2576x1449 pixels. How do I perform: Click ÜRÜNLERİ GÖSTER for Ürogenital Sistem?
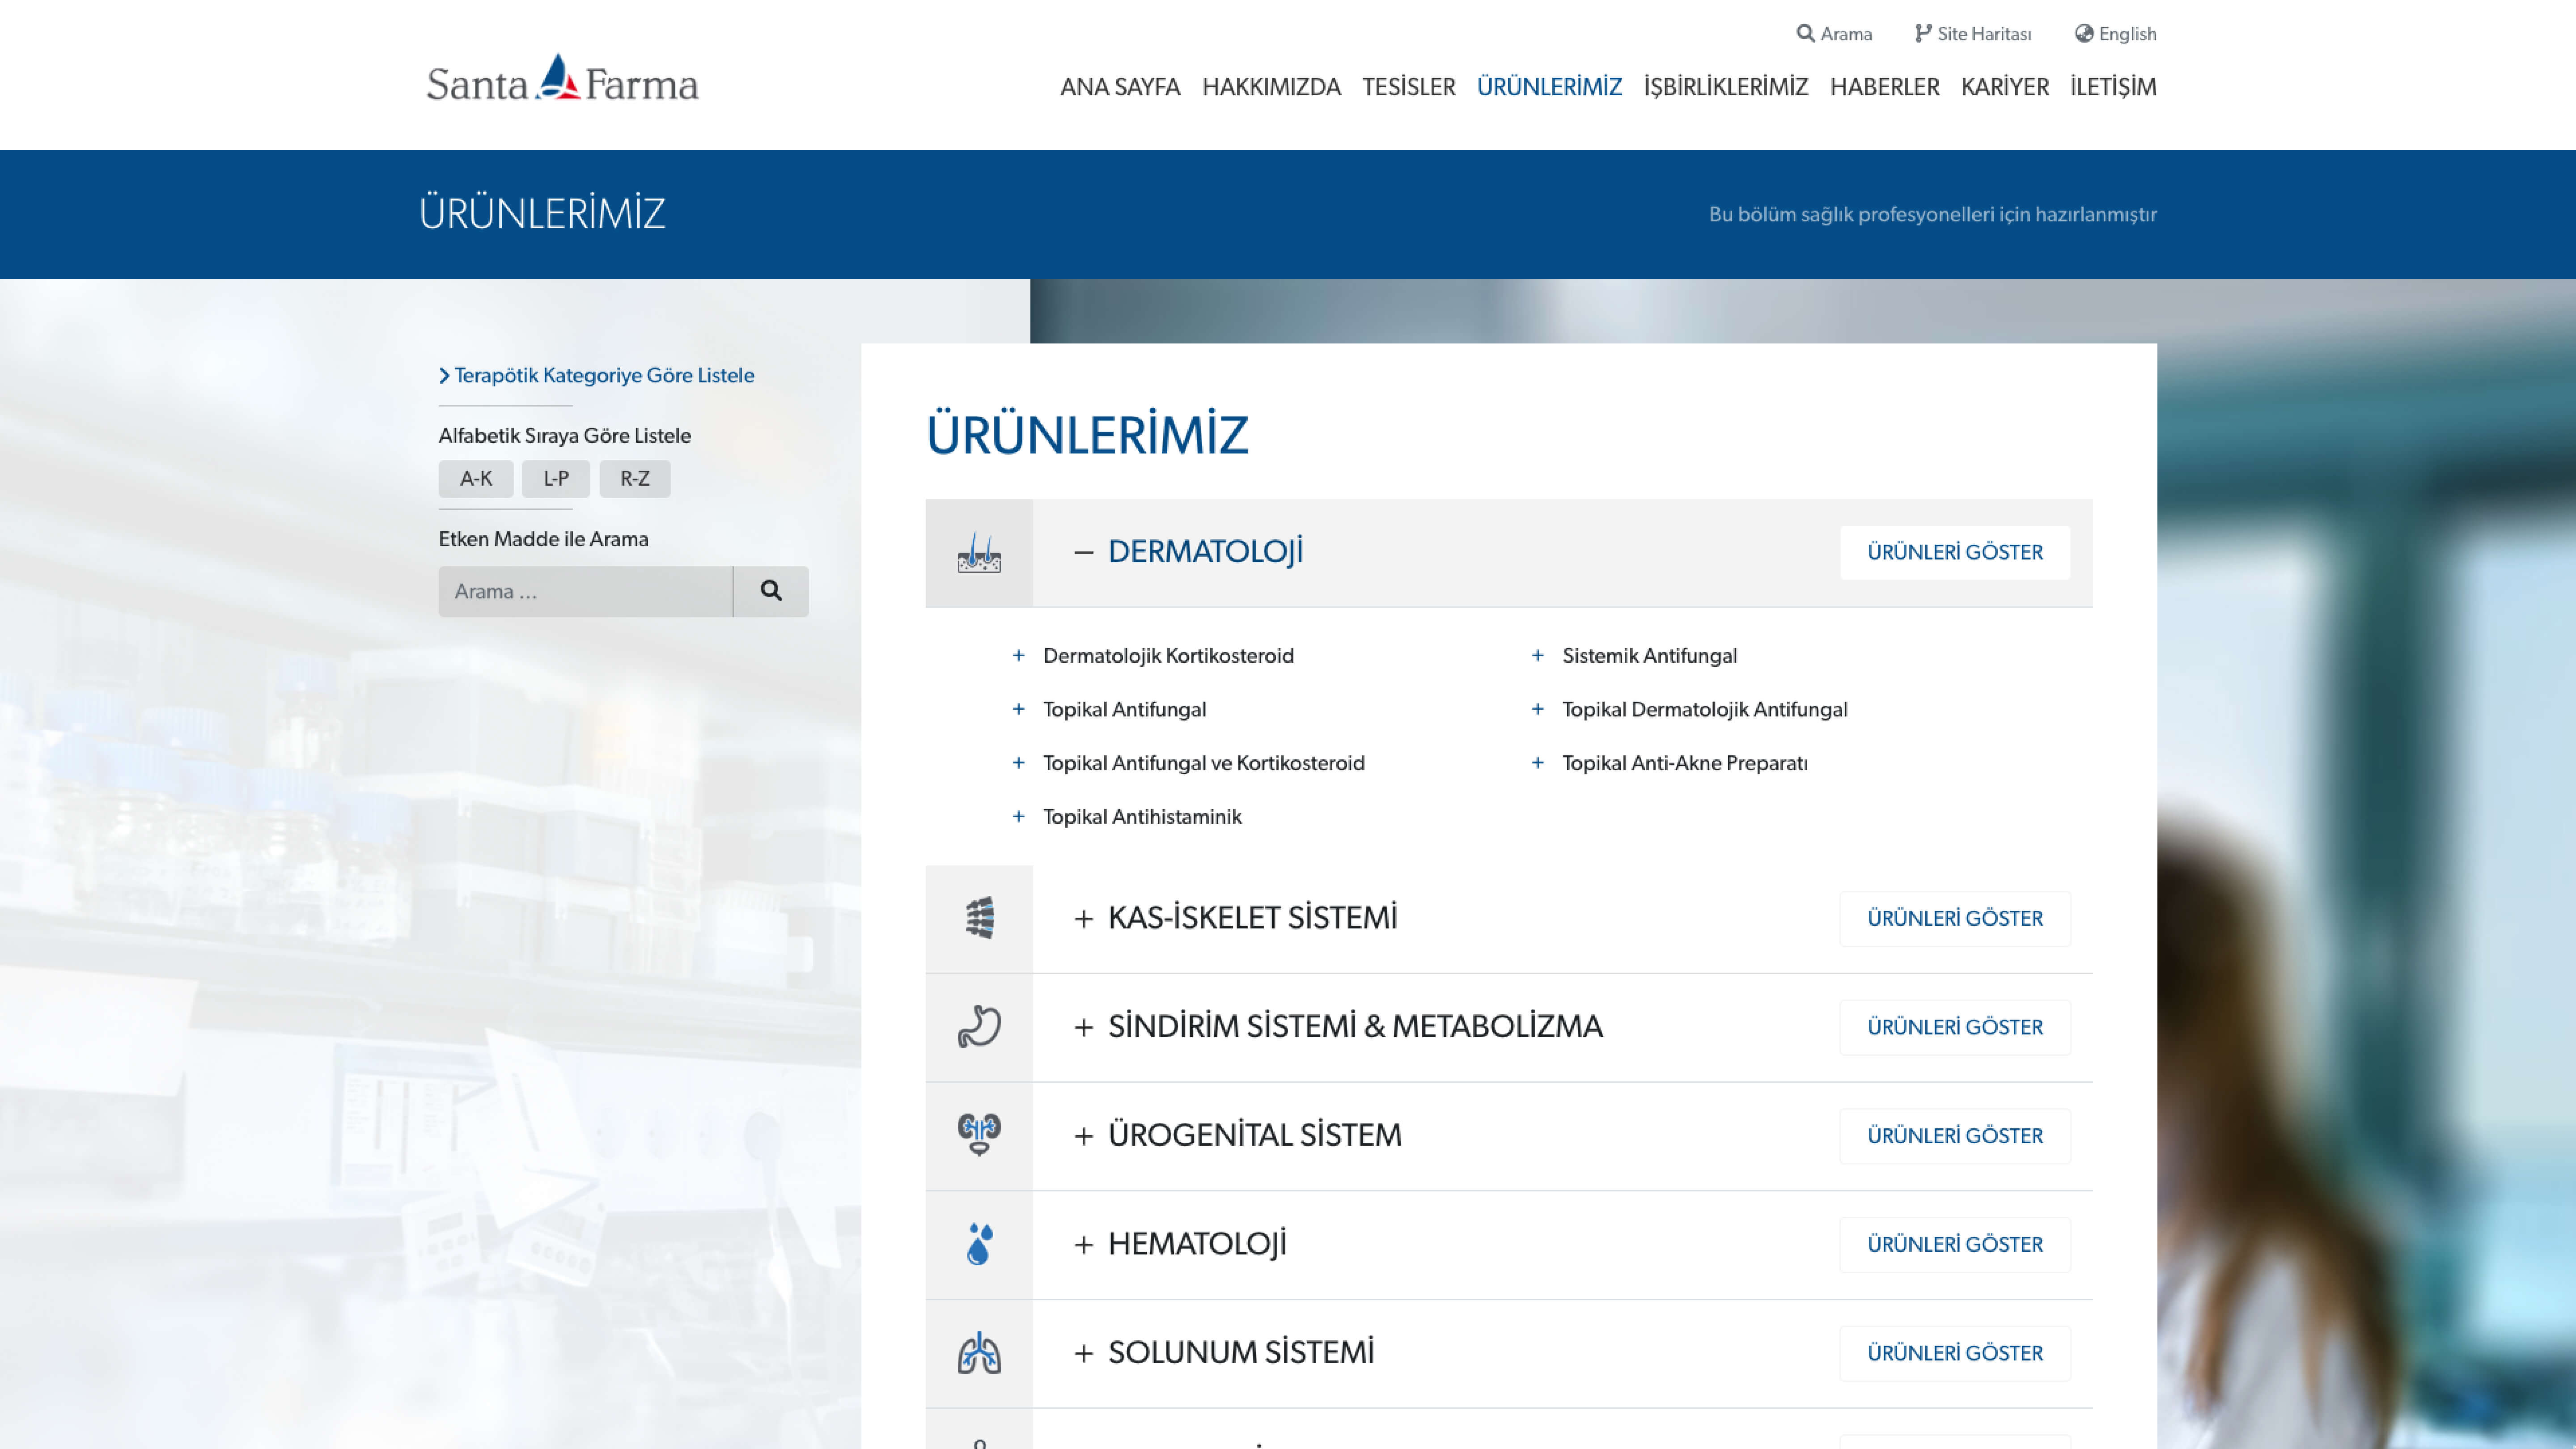(1955, 1136)
